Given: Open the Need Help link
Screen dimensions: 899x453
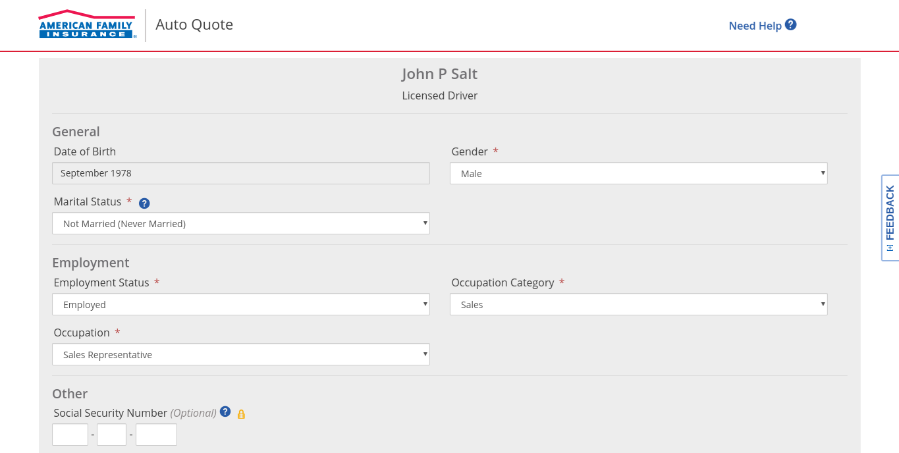Looking at the screenshot, I should point(755,26).
